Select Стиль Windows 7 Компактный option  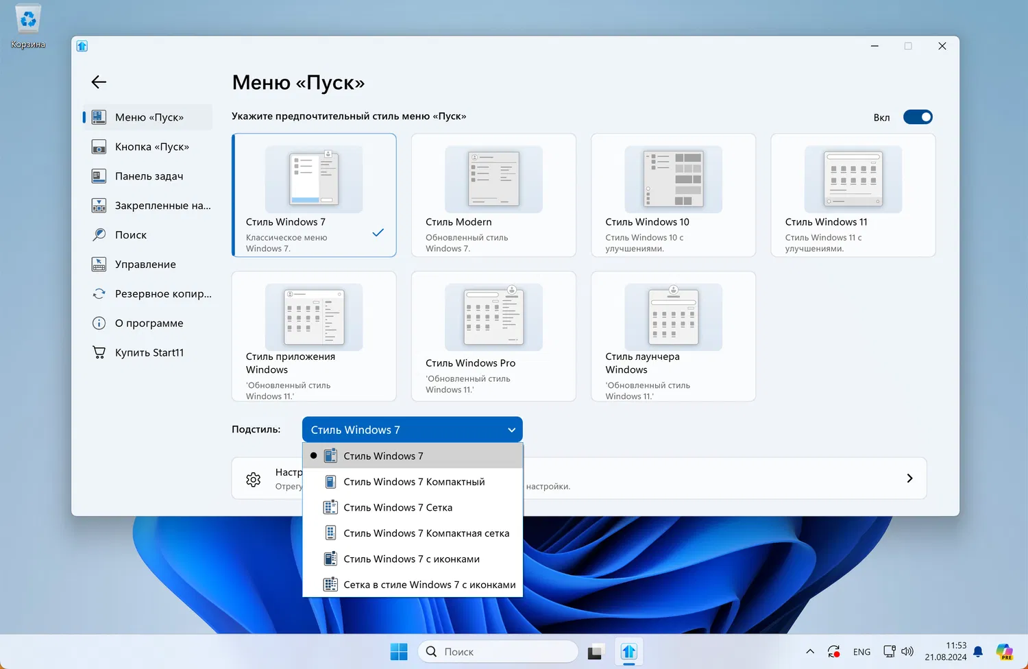pyautogui.click(x=413, y=482)
